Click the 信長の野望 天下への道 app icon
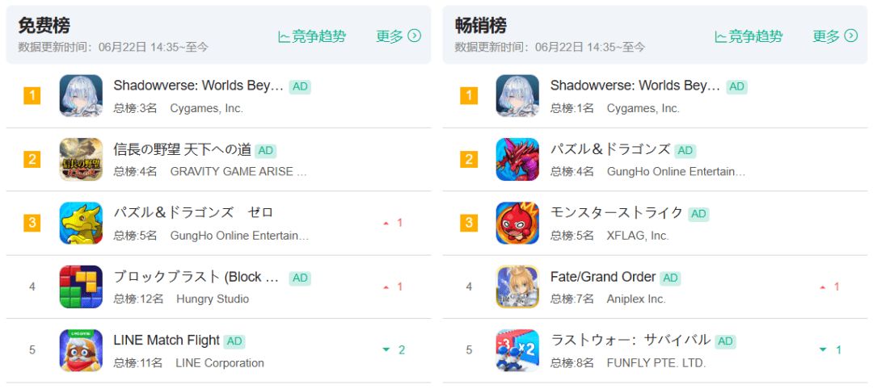 coord(81,159)
